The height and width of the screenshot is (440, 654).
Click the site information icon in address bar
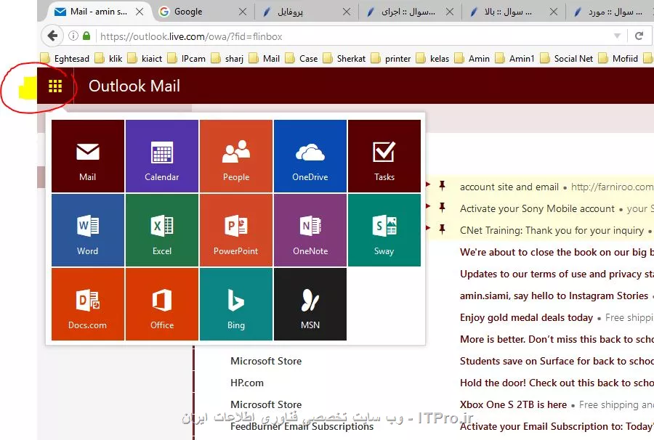click(73, 36)
